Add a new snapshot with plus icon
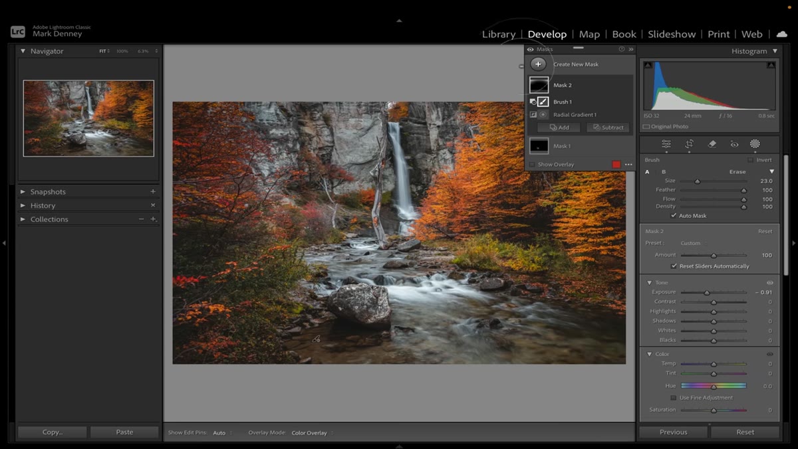 pyautogui.click(x=153, y=192)
